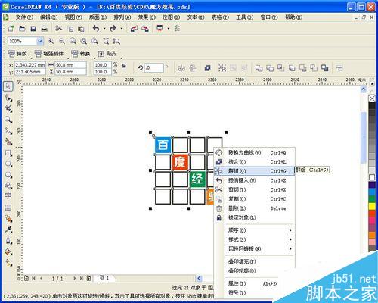The width and height of the screenshot is (378, 303).
Task: Click the Undo arrow icon
Action: pyautogui.click(x=96, y=28)
